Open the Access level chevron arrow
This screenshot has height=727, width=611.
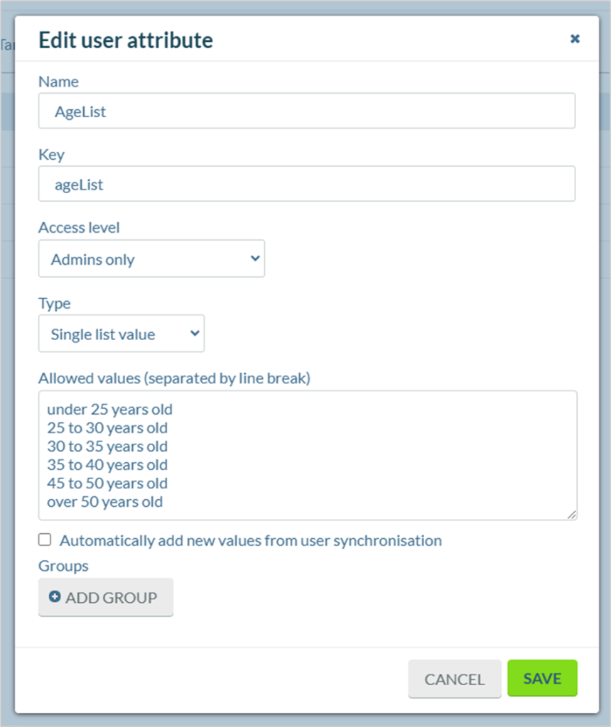254,258
